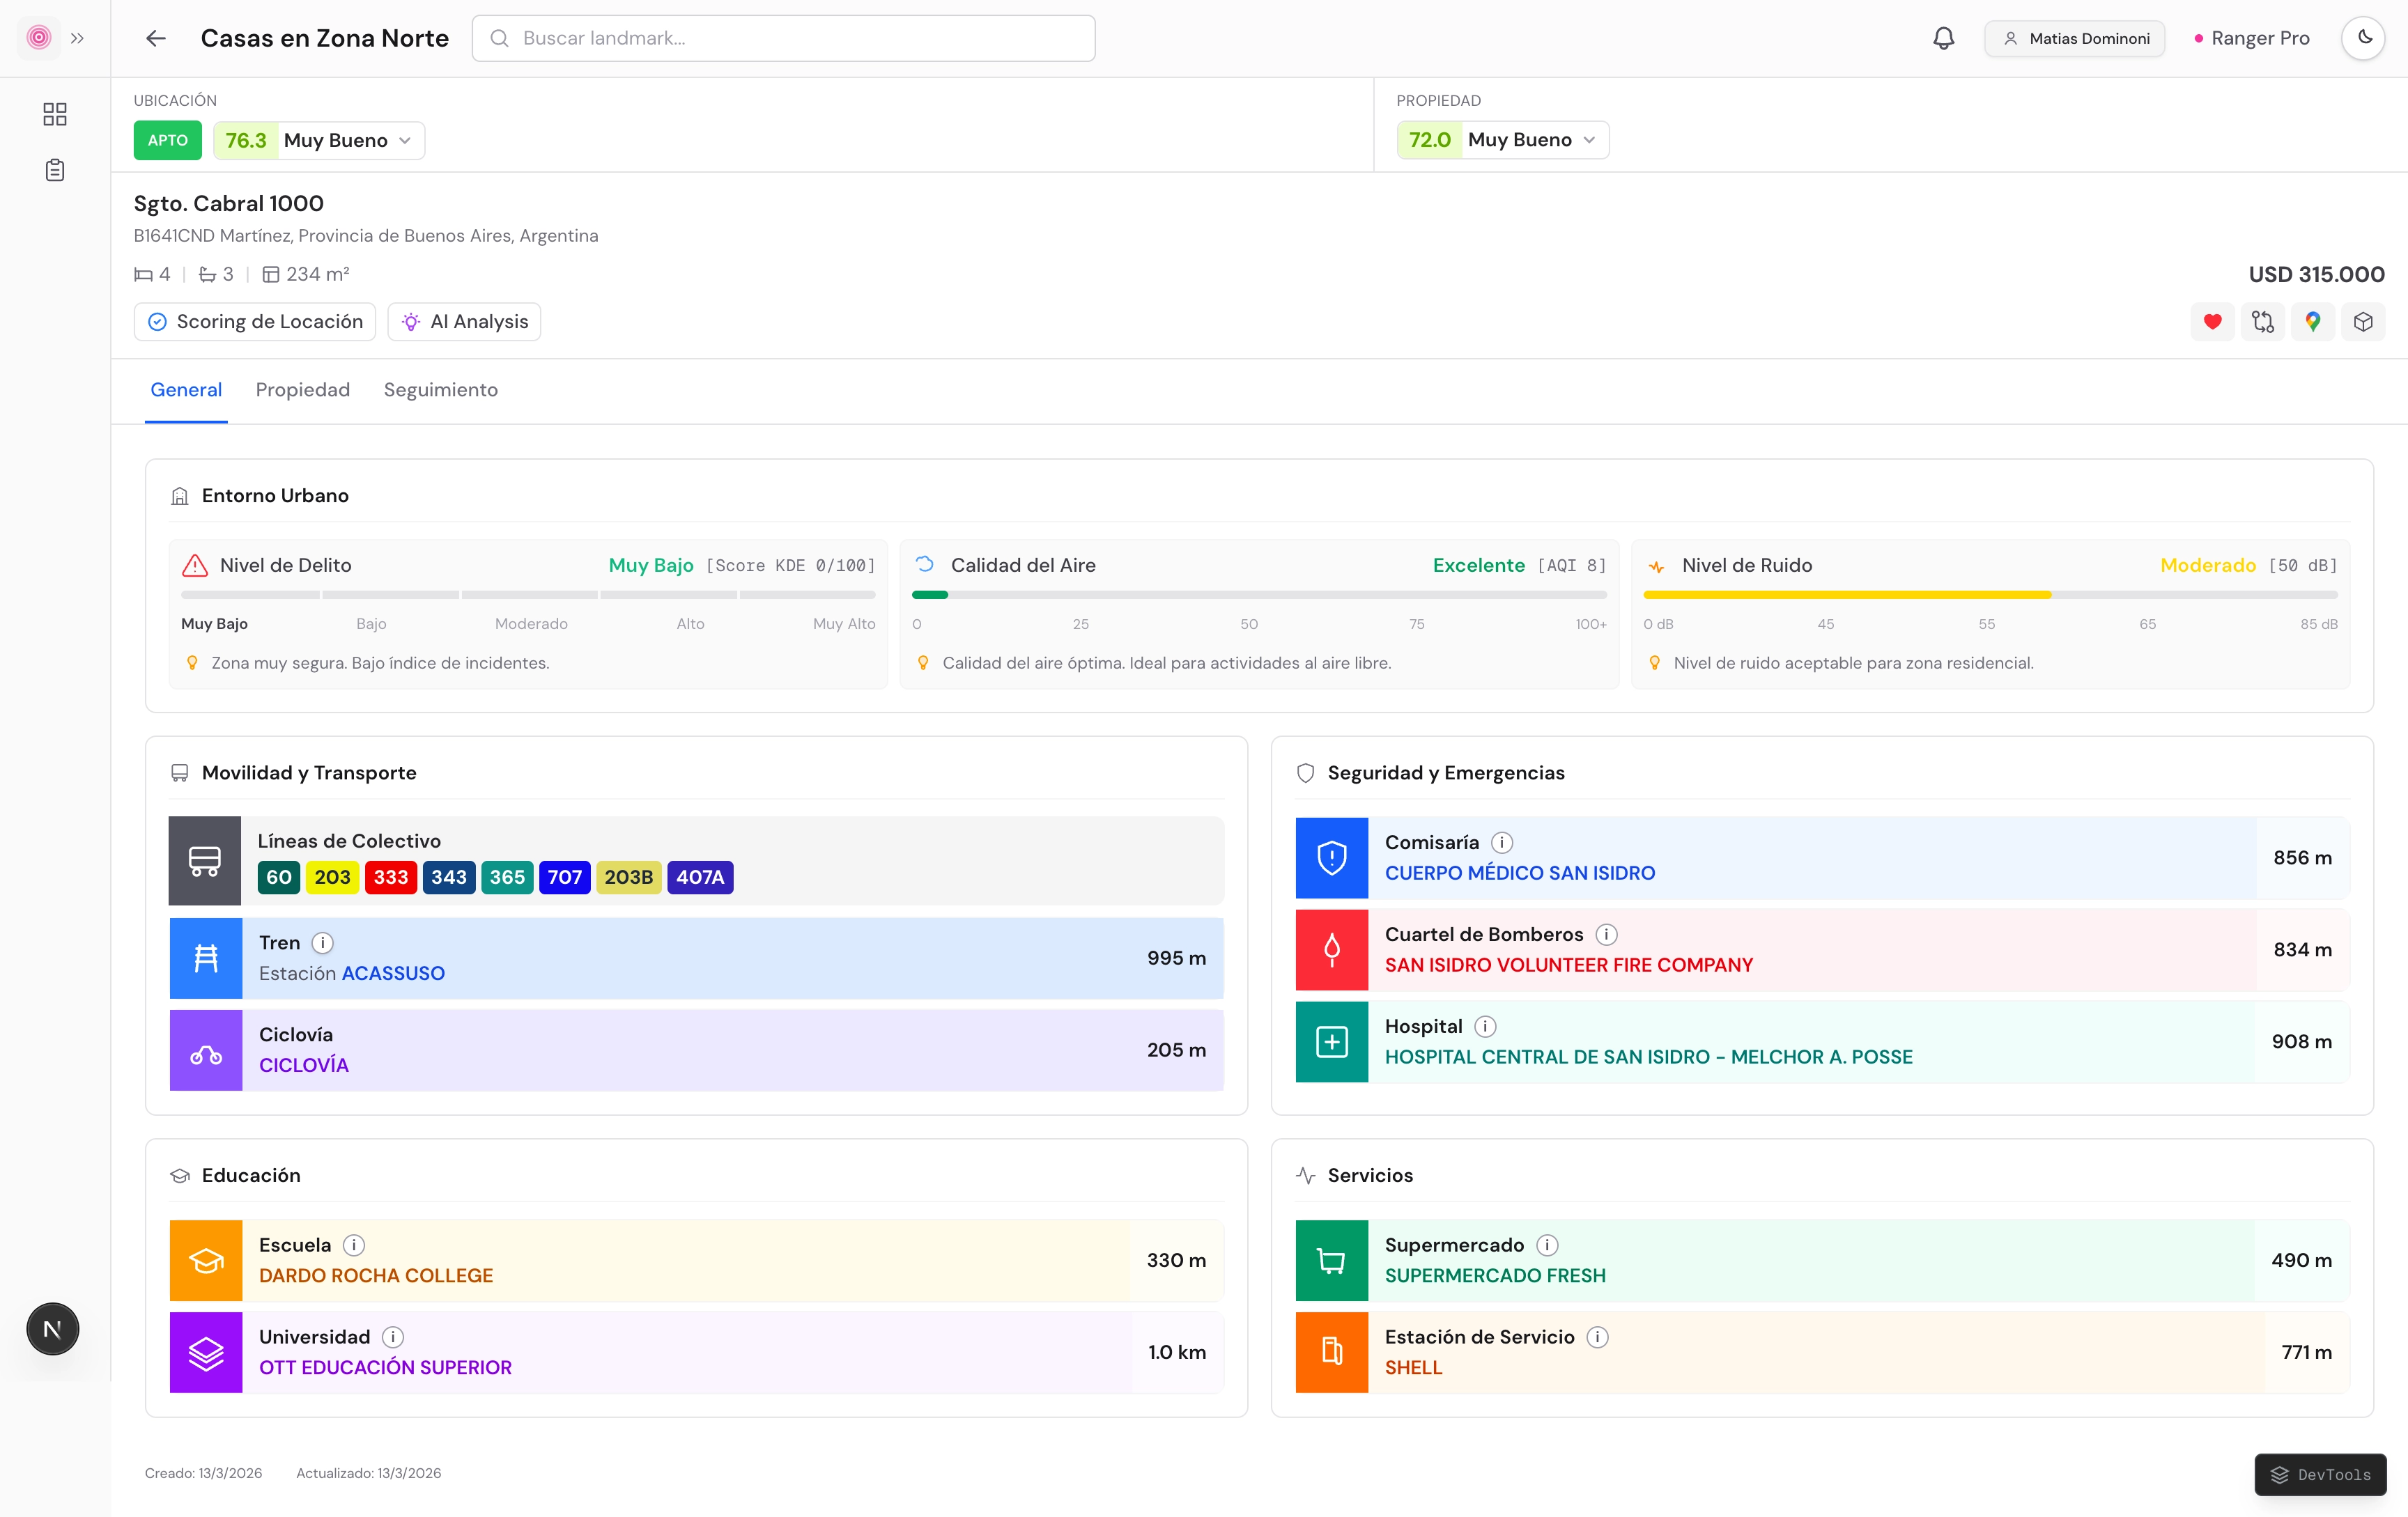Focus the Buscar landmark search field
2408x1517 pixels.
point(783,38)
